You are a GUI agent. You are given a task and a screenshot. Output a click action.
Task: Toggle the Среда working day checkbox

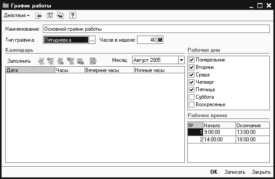point(191,75)
